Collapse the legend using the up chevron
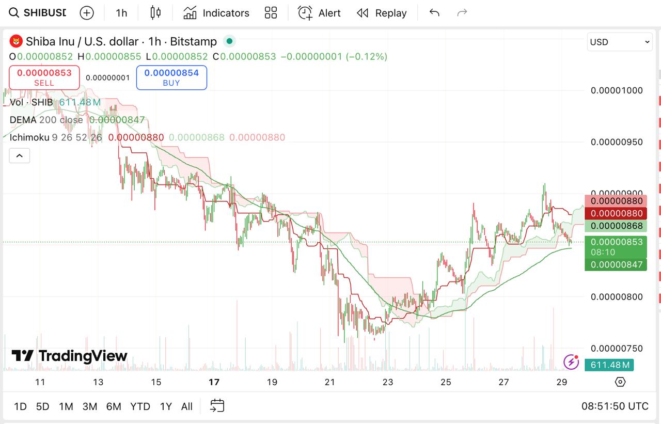 (19, 155)
